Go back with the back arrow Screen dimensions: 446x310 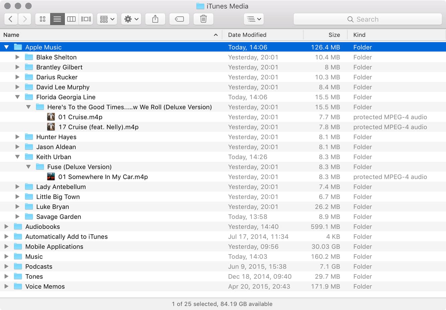coord(11,19)
